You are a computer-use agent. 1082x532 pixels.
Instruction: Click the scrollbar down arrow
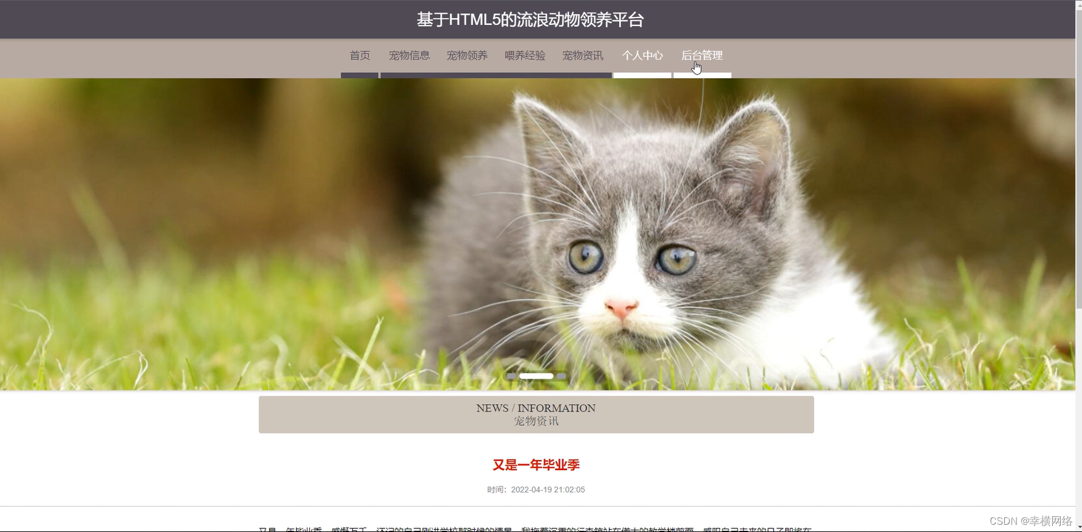click(x=1078, y=528)
